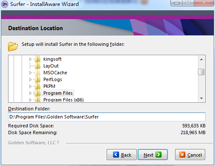Expand the MSOCache tree node
This screenshot has width=215, height=166.
click(x=30, y=73)
